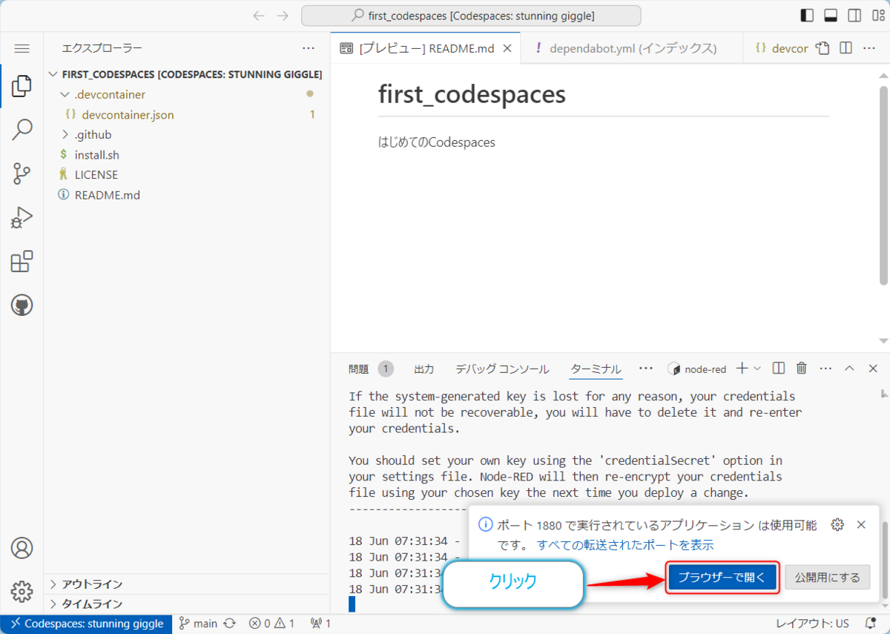Kill the terminal with trash icon

coord(801,369)
